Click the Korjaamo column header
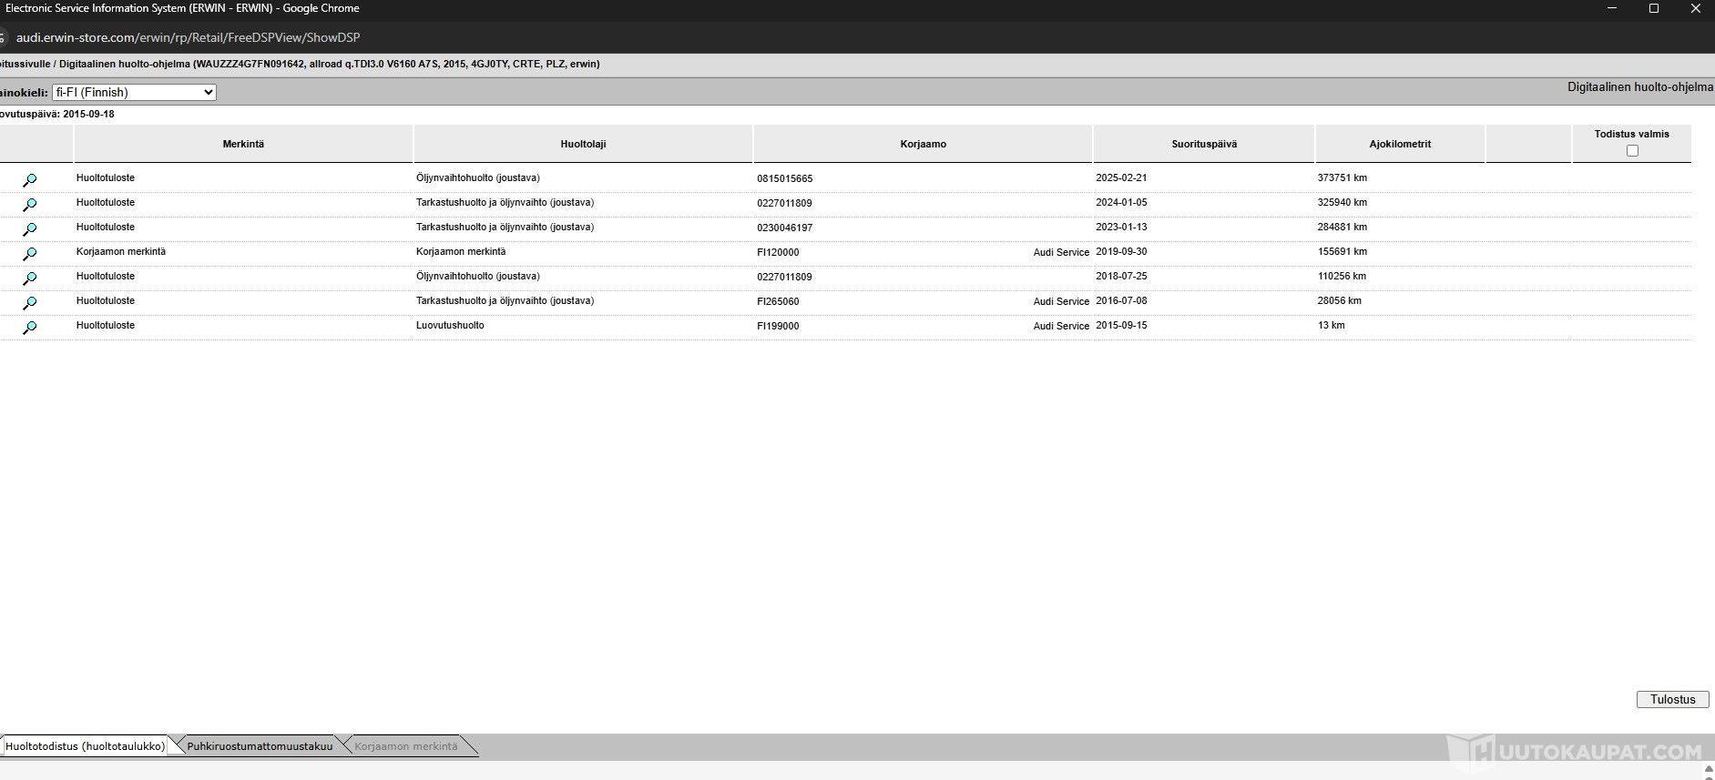This screenshot has width=1715, height=780. 923,144
